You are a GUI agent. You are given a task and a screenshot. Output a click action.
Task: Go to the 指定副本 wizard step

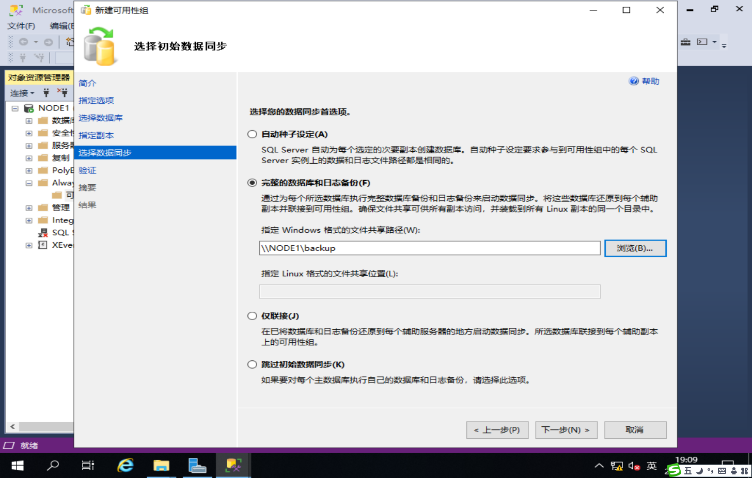click(96, 136)
